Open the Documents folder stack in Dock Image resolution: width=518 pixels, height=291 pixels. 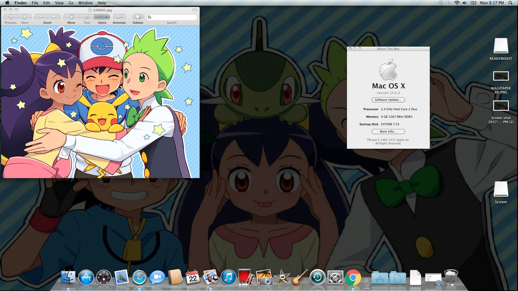[398, 278]
